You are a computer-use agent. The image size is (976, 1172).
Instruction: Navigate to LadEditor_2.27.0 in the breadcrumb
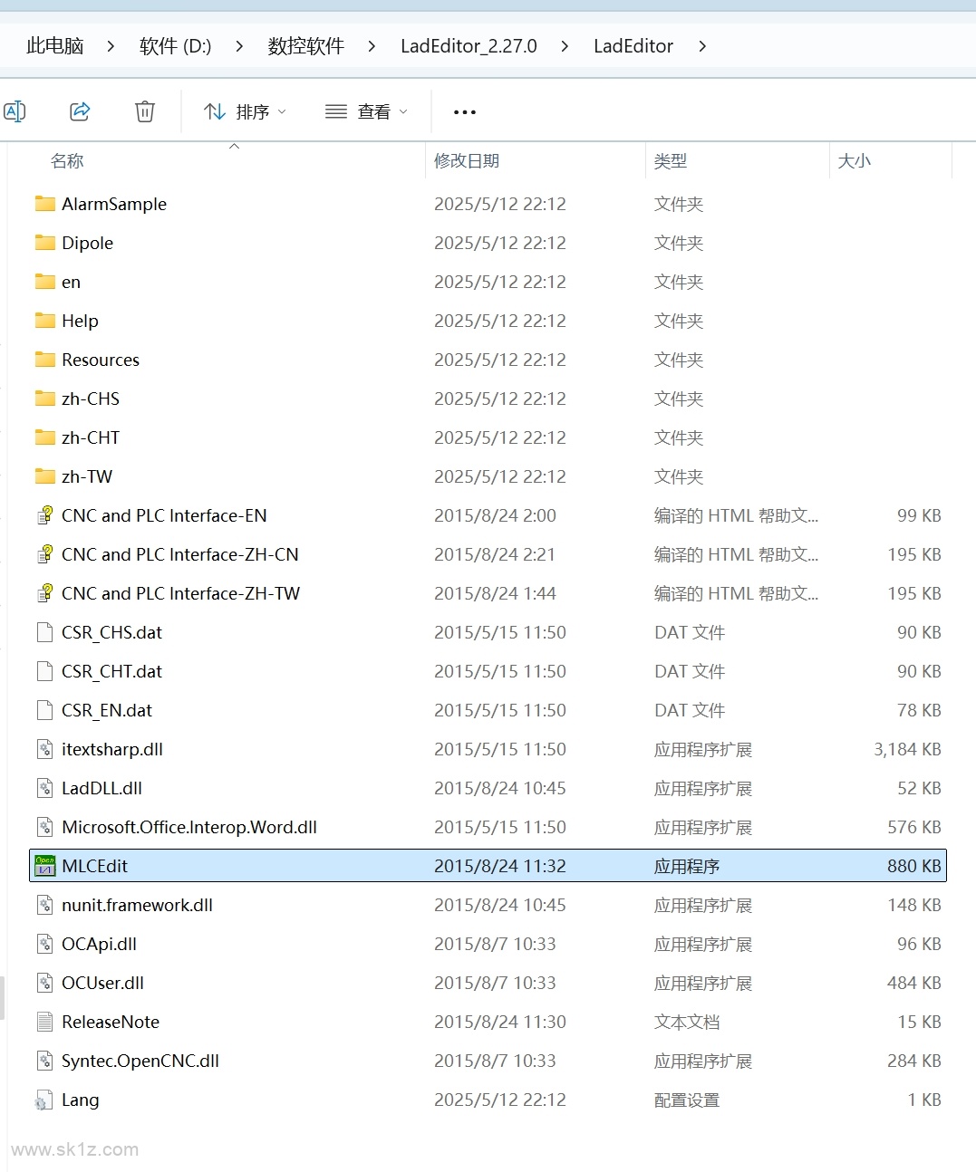tap(469, 46)
